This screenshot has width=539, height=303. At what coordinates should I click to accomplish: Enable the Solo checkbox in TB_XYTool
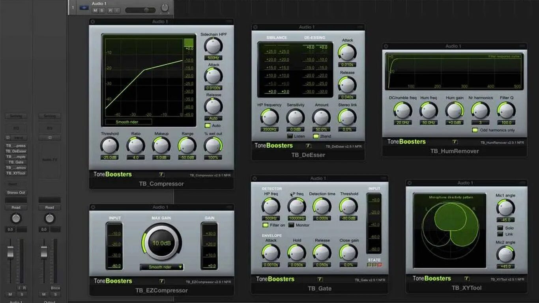point(500,228)
